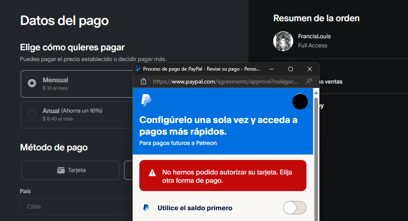Click the PayPal balance icon beside Utilice el saldo
This screenshot has height=221, width=408.
click(146, 208)
